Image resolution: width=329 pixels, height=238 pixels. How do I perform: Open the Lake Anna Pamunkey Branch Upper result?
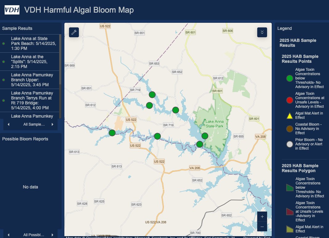[30, 80]
